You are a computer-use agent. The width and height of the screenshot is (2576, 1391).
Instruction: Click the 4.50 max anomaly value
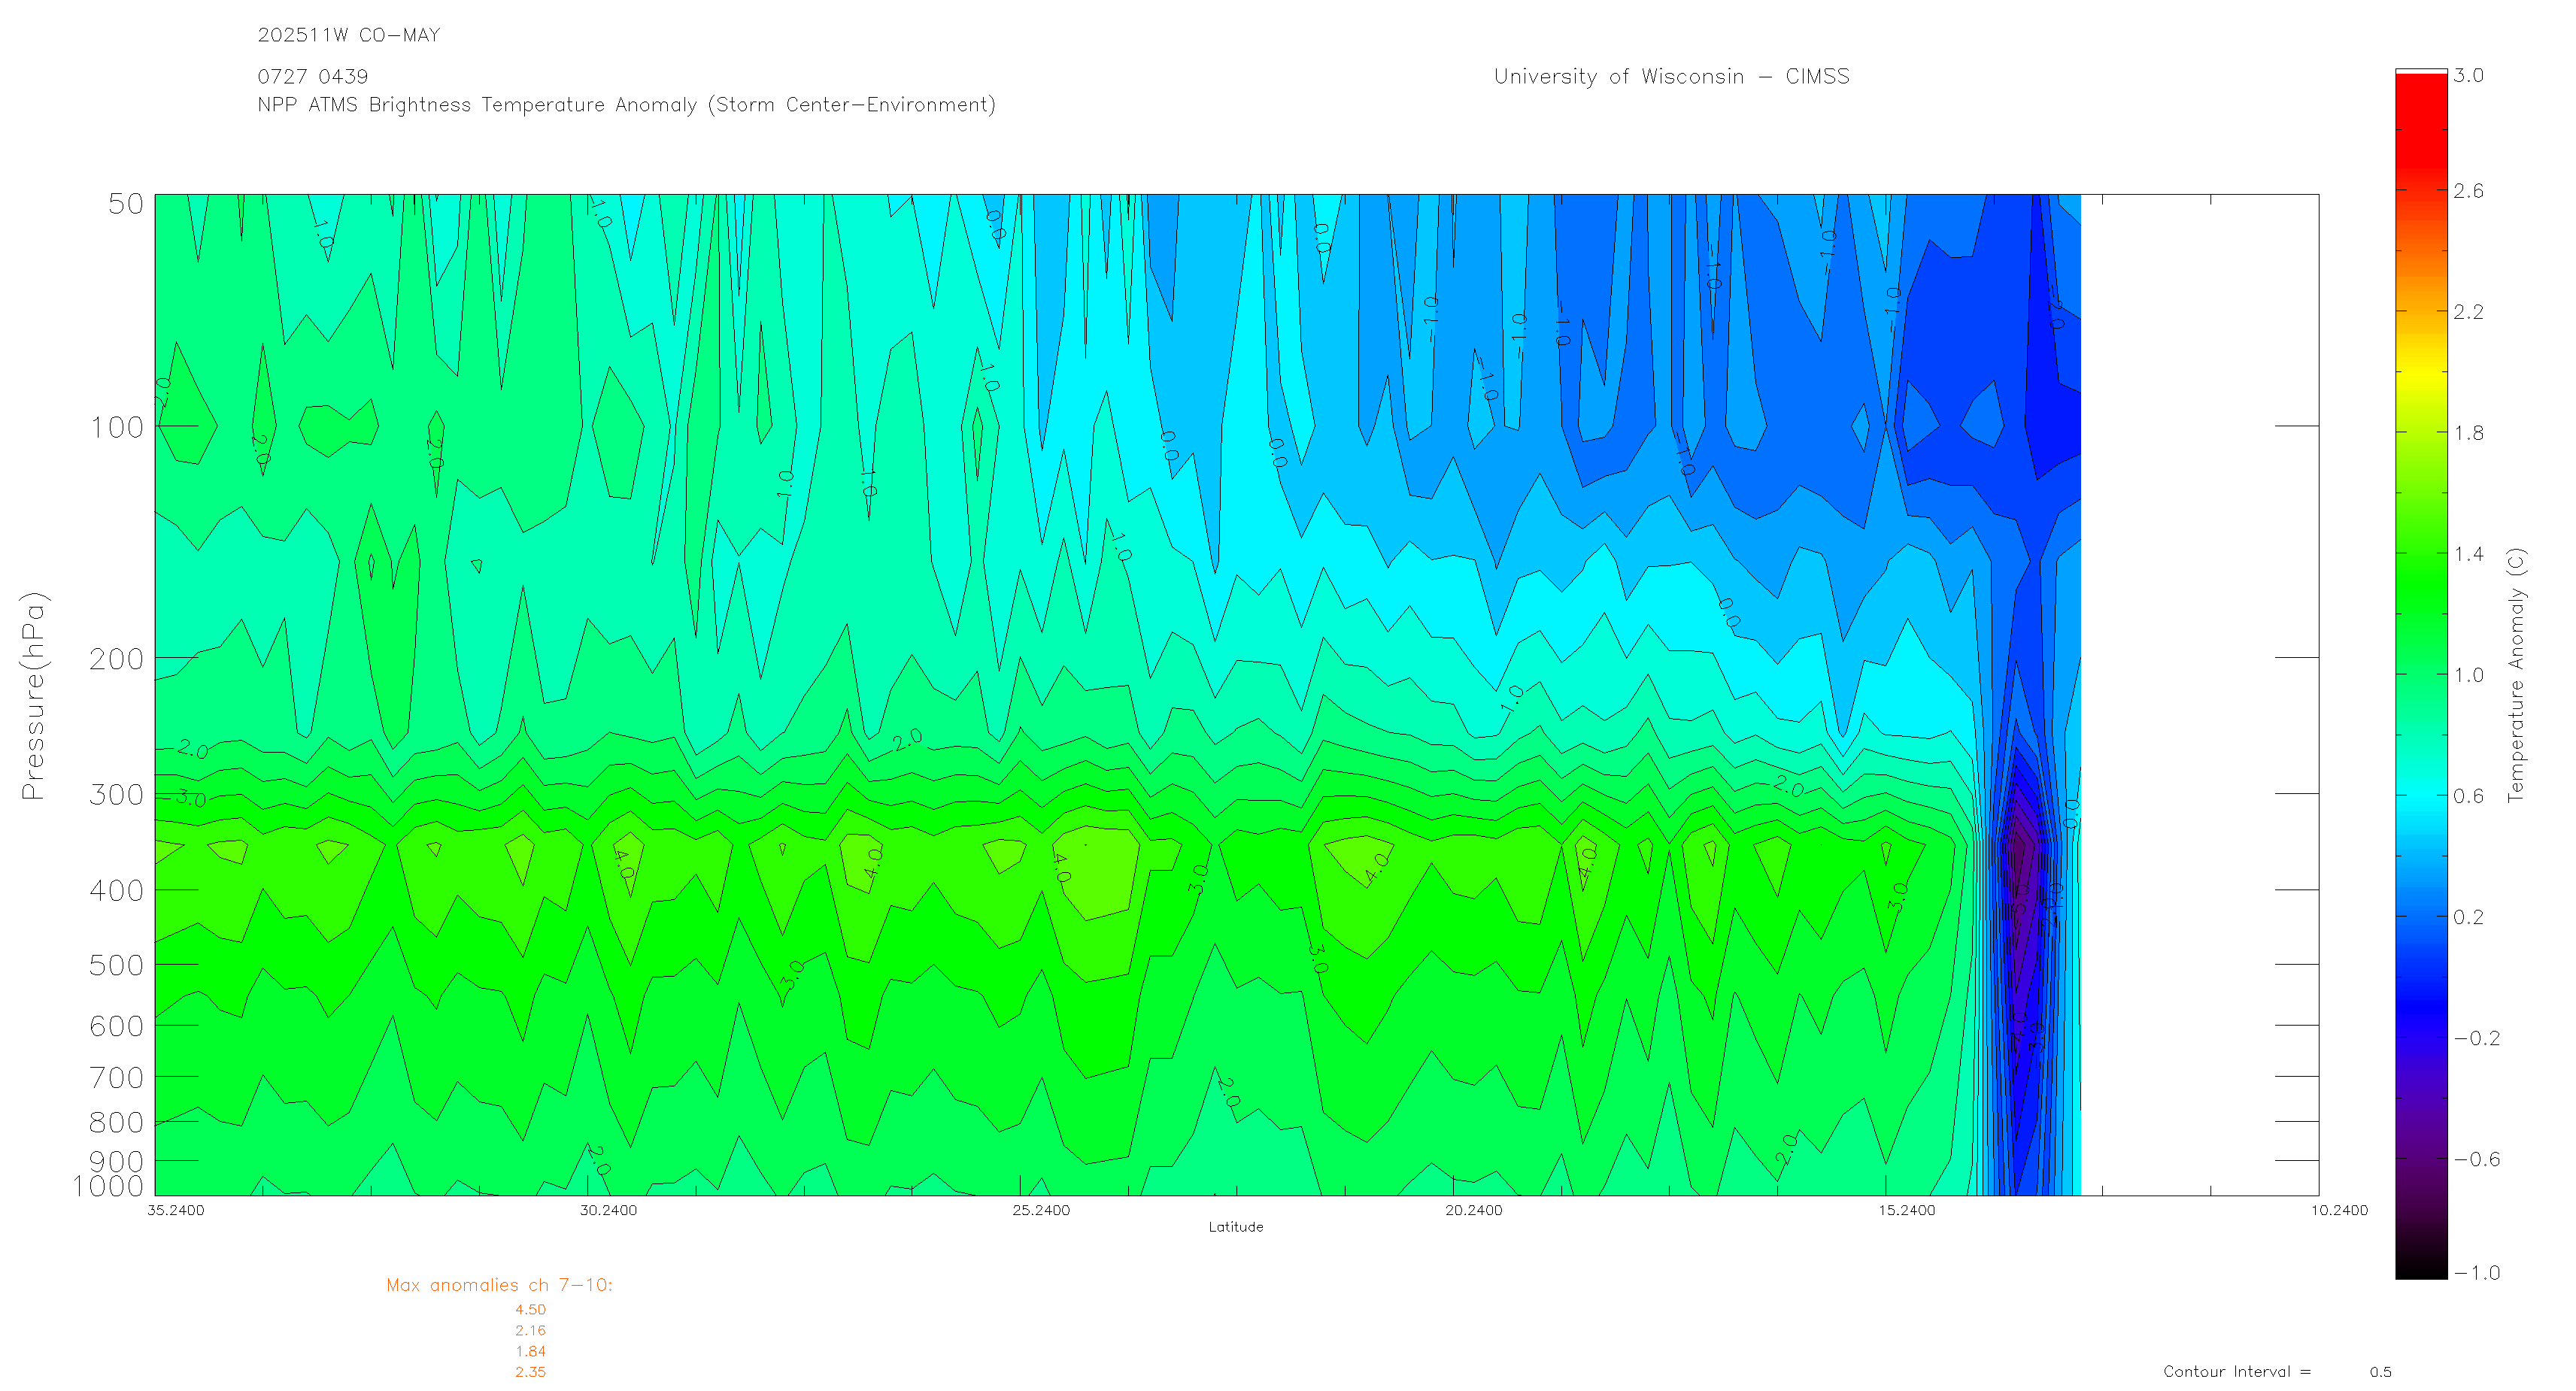coord(530,1309)
